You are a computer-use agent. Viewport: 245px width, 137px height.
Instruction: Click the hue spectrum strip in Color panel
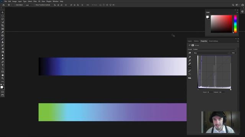click(235, 24)
